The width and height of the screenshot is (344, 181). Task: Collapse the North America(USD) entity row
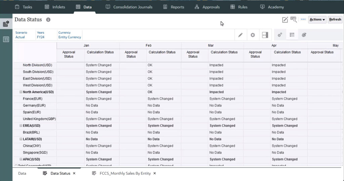click(x=21, y=92)
